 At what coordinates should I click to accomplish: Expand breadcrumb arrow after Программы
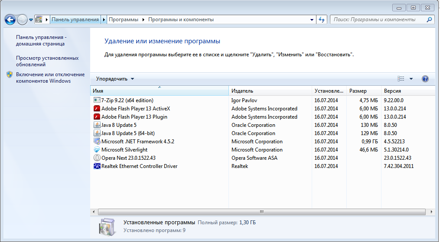[143, 19]
